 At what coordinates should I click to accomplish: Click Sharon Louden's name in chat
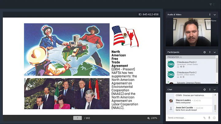[183, 100]
